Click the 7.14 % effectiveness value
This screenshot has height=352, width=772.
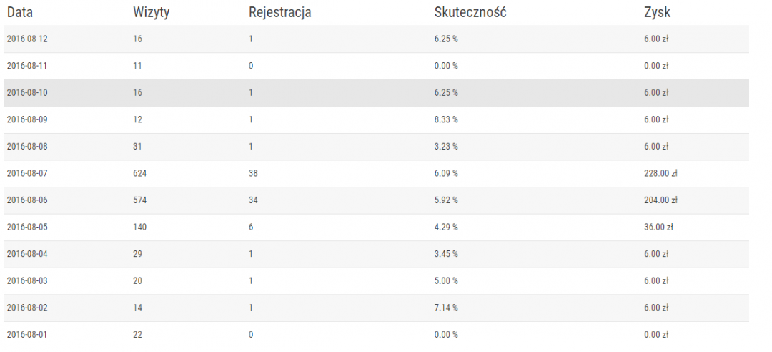click(446, 308)
